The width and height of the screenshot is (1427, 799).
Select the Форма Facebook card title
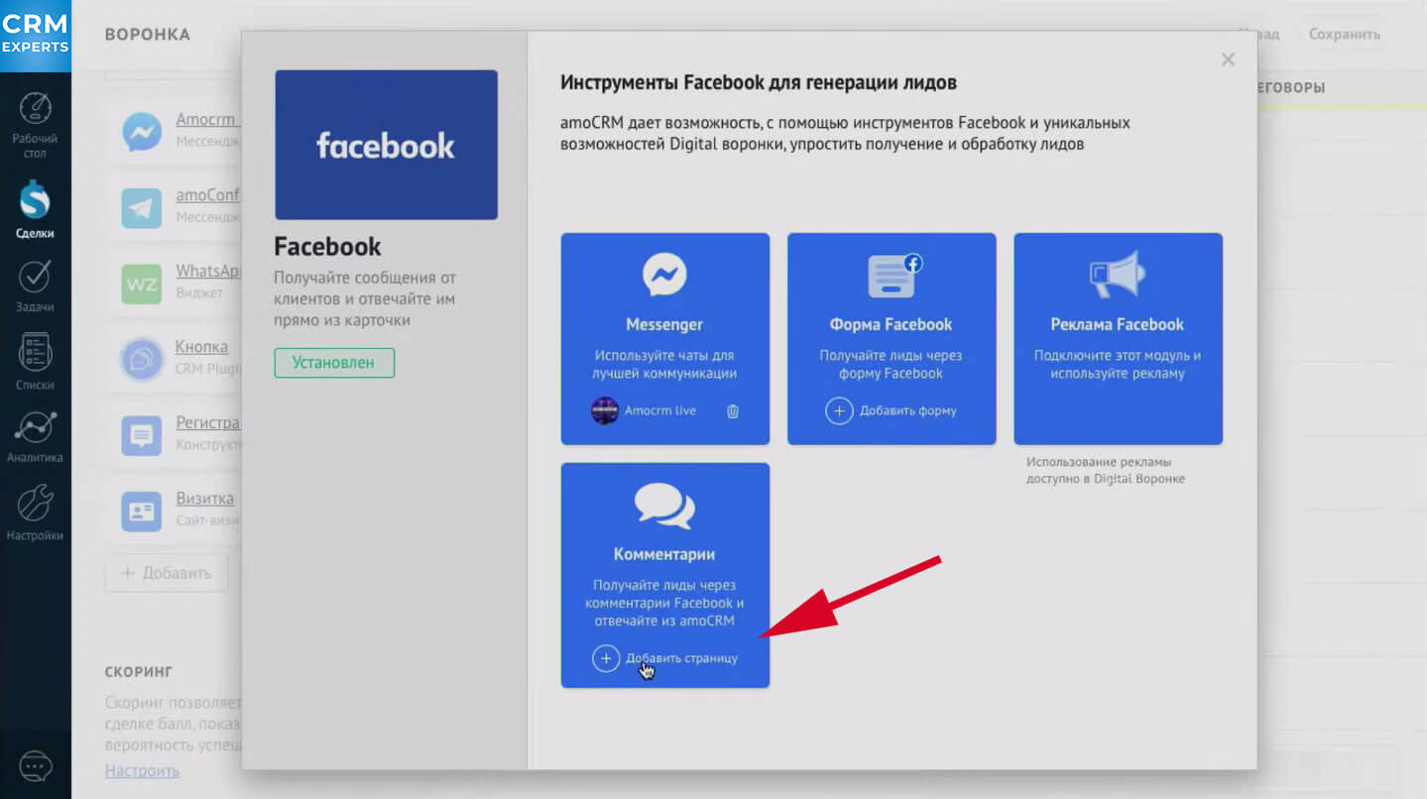pyautogui.click(x=891, y=324)
